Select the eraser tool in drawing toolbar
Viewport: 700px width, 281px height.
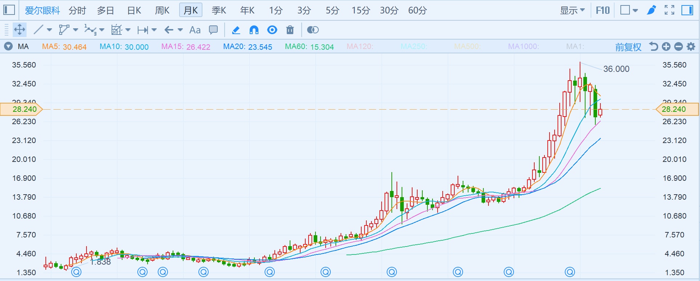236,30
